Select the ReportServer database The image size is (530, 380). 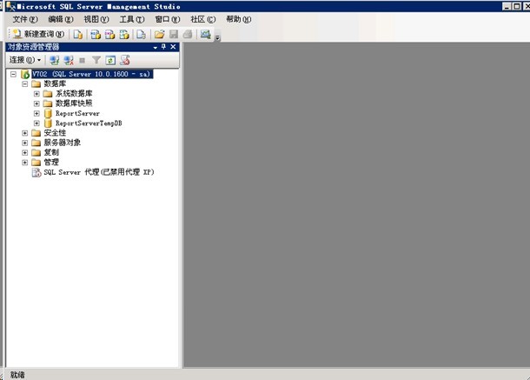point(77,113)
